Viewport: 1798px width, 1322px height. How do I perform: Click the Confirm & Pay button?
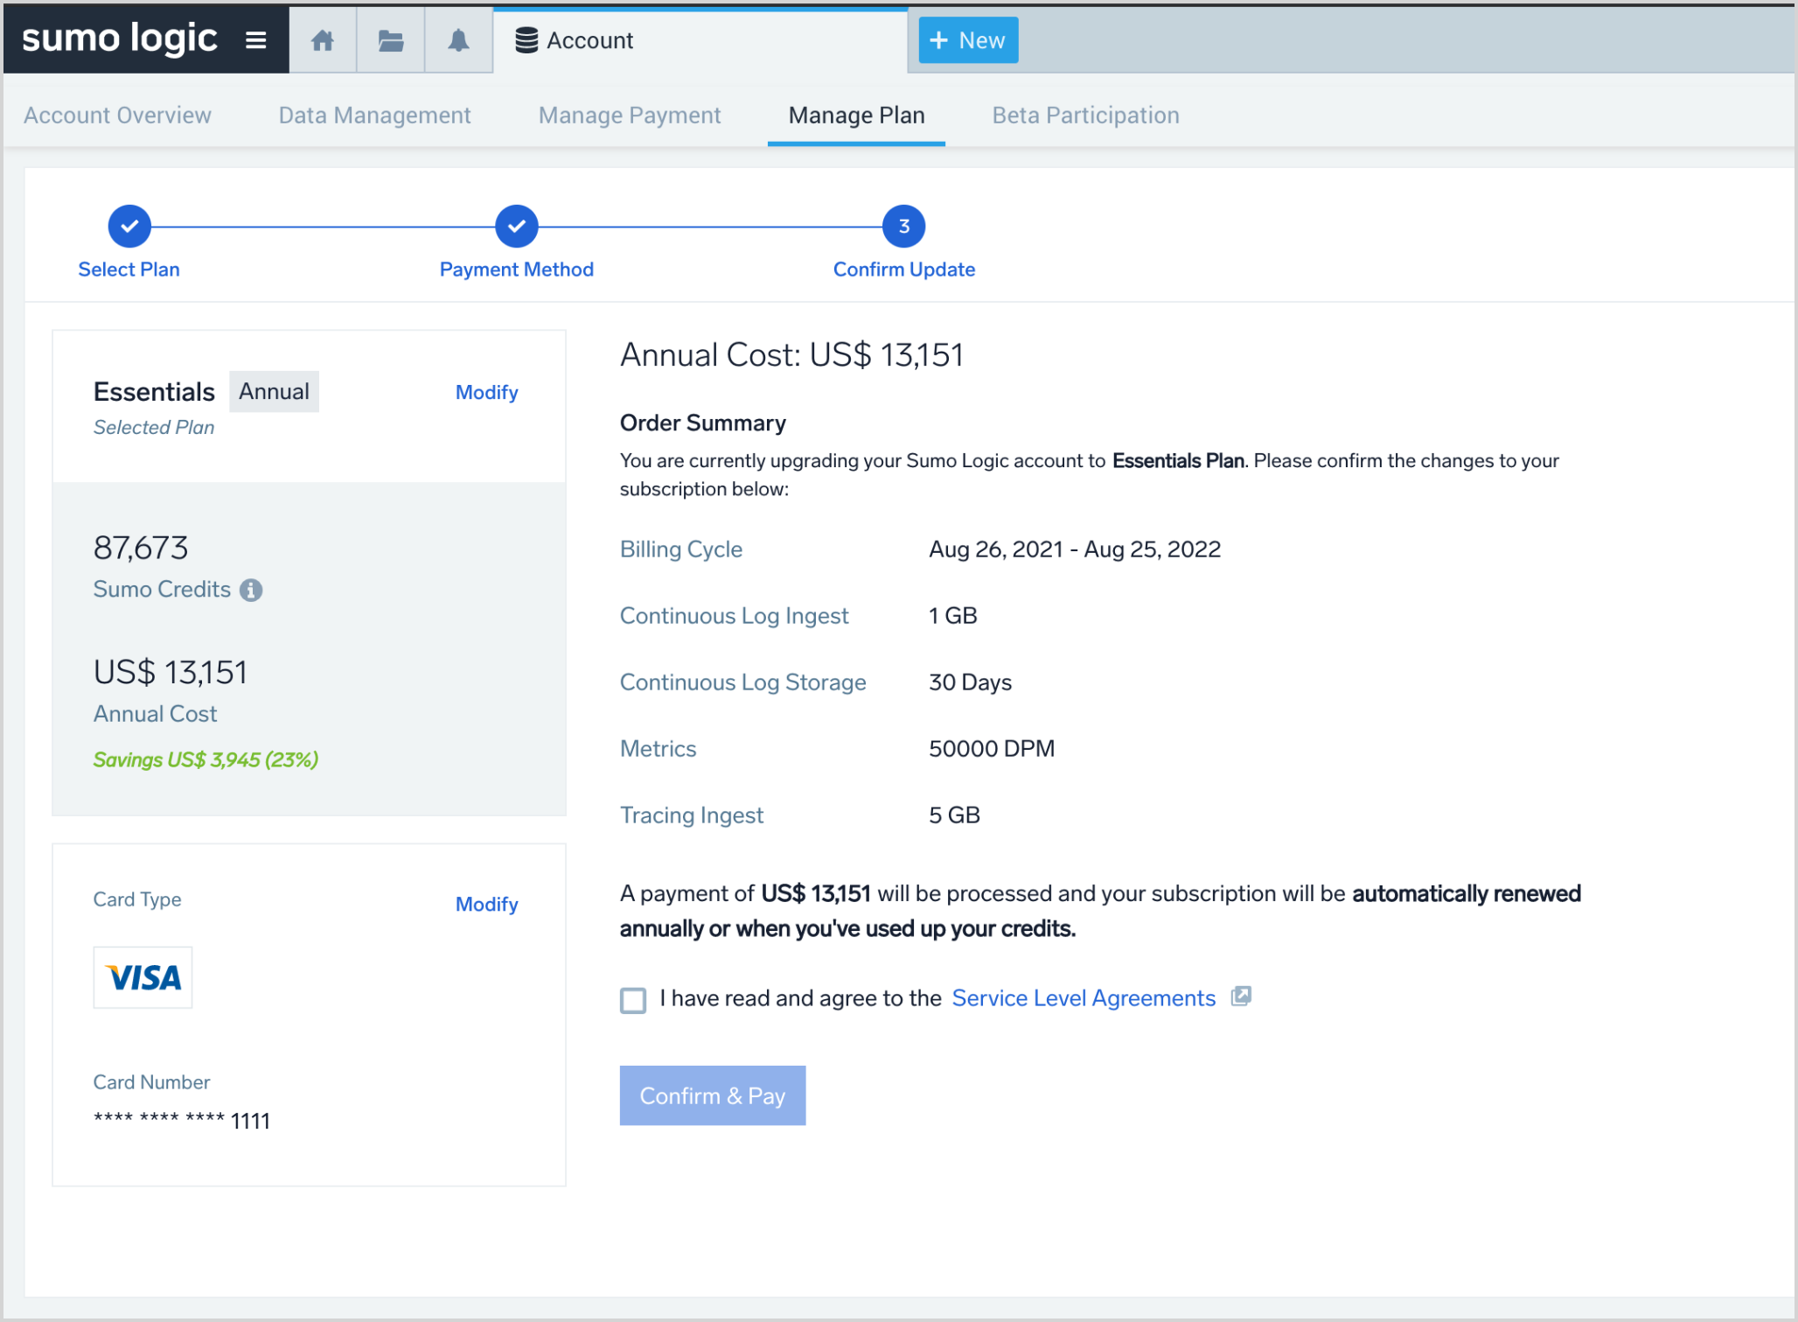[713, 1095]
